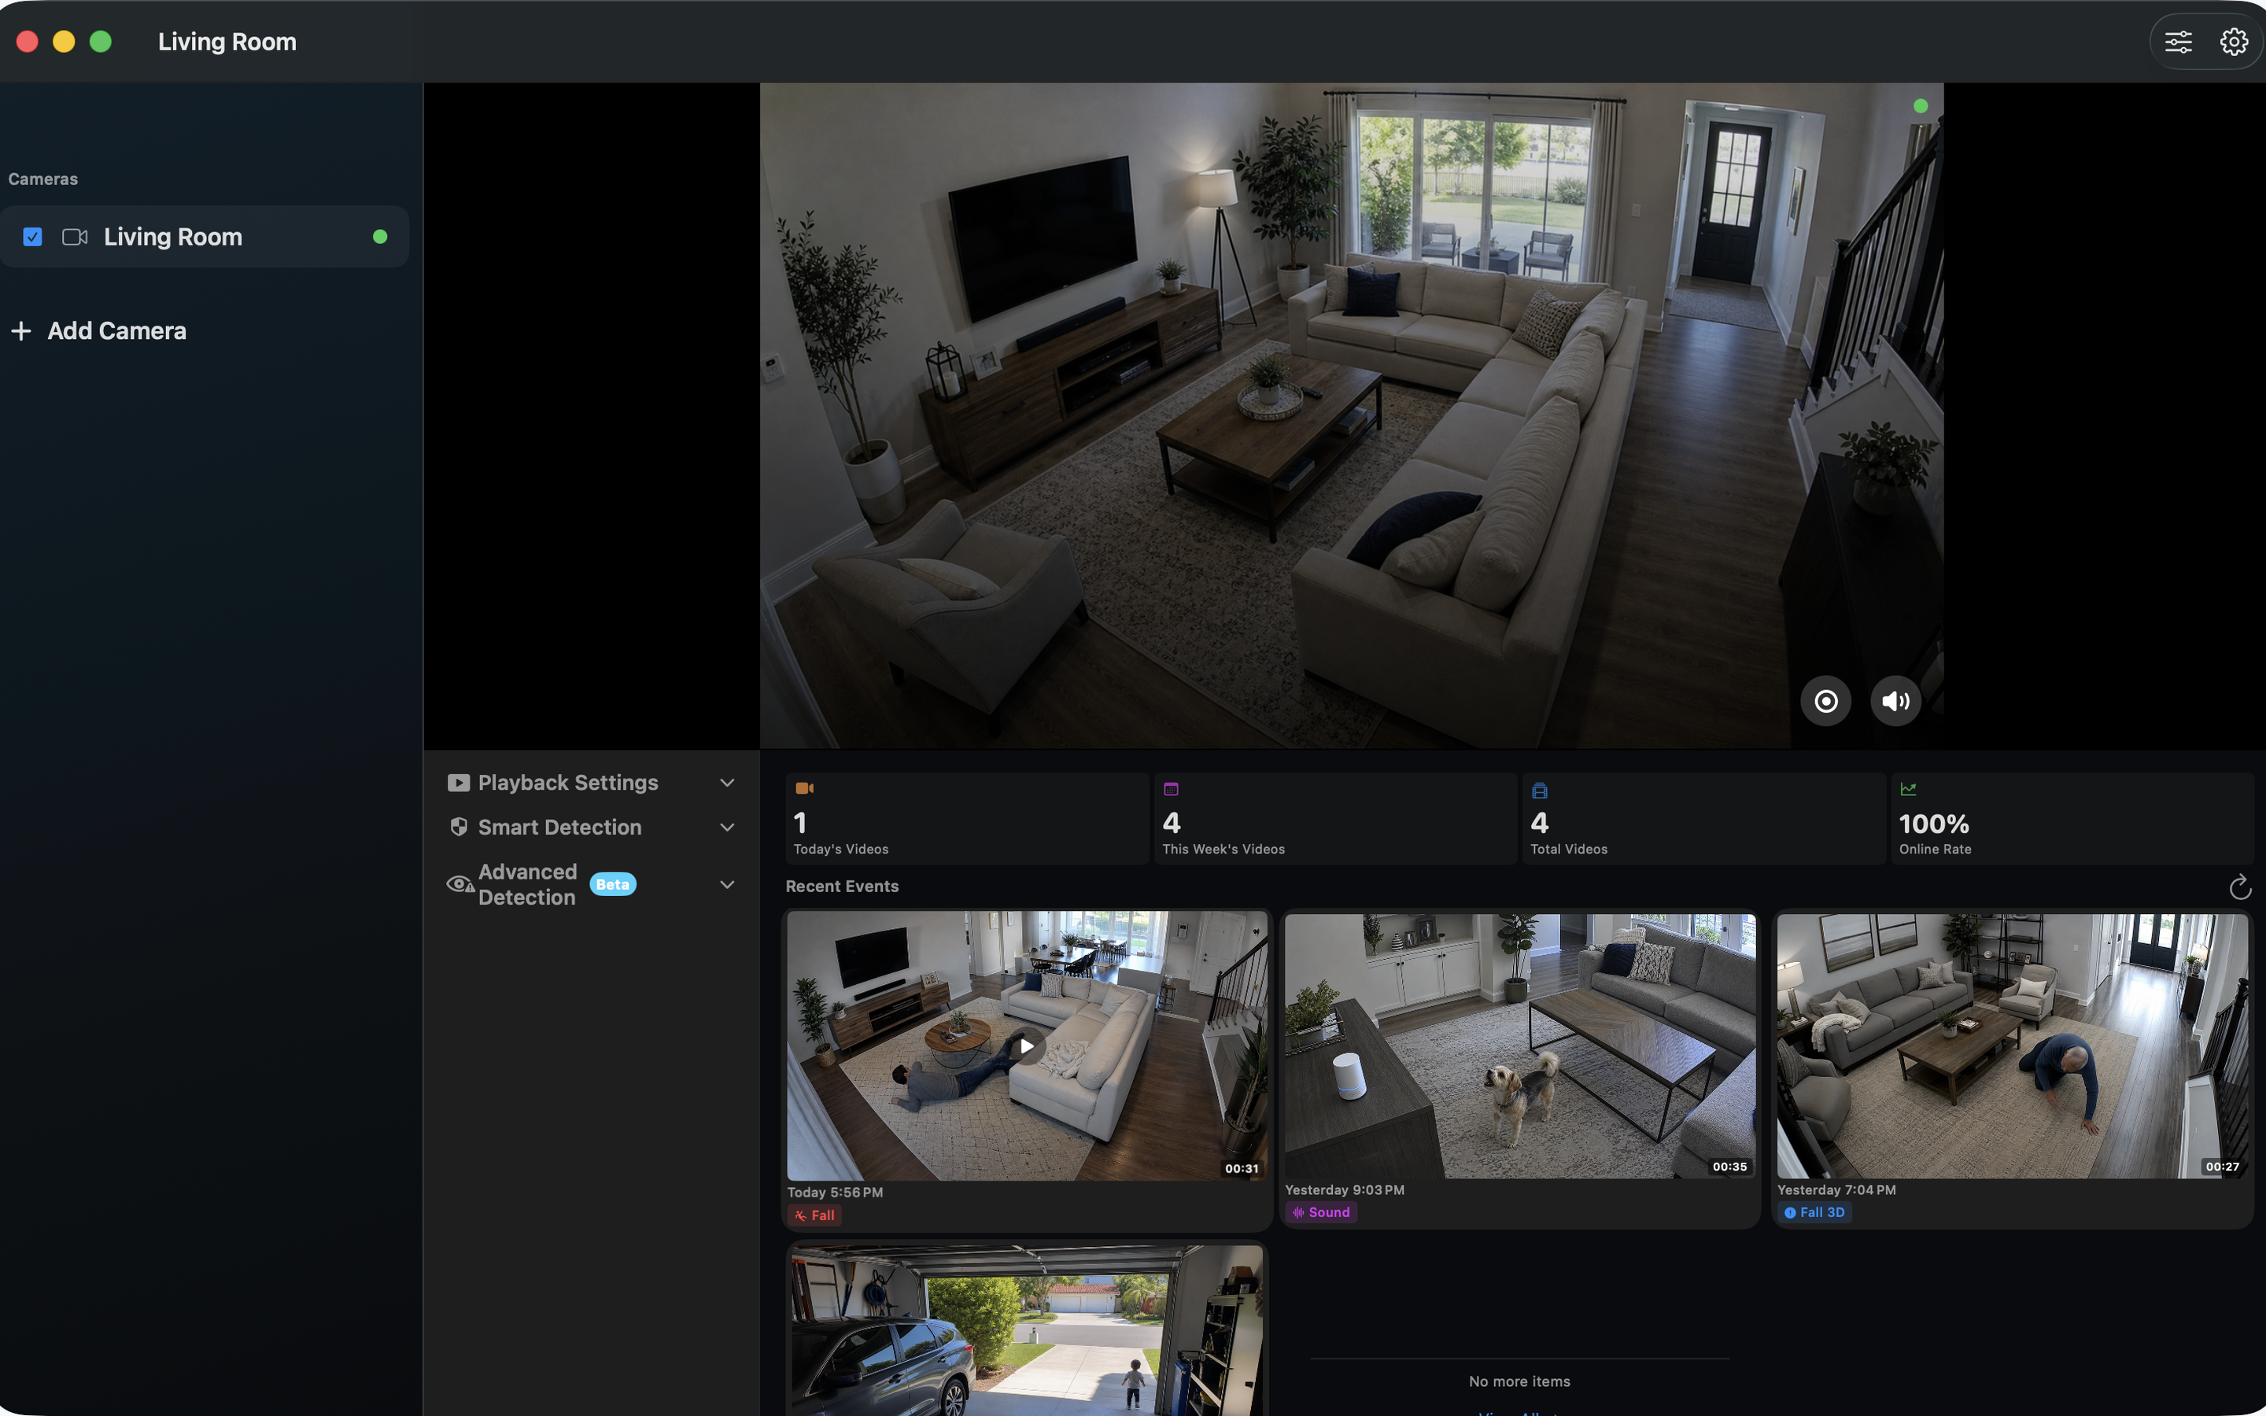Click the Smart Detection shield icon

coord(459,828)
